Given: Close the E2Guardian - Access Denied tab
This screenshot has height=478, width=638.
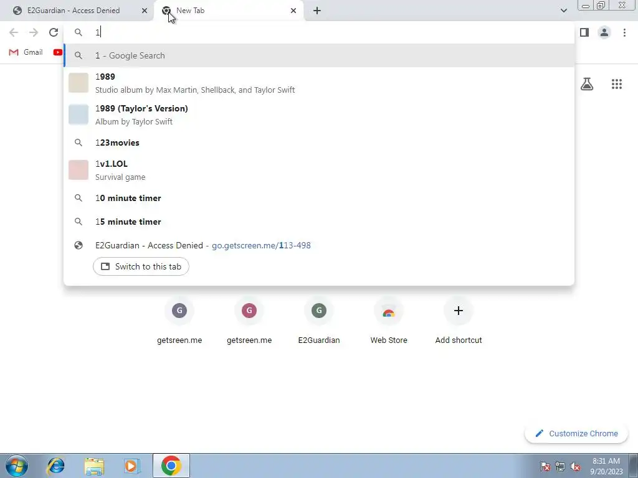Looking at the screenshot, I should (x=145, y=11).
